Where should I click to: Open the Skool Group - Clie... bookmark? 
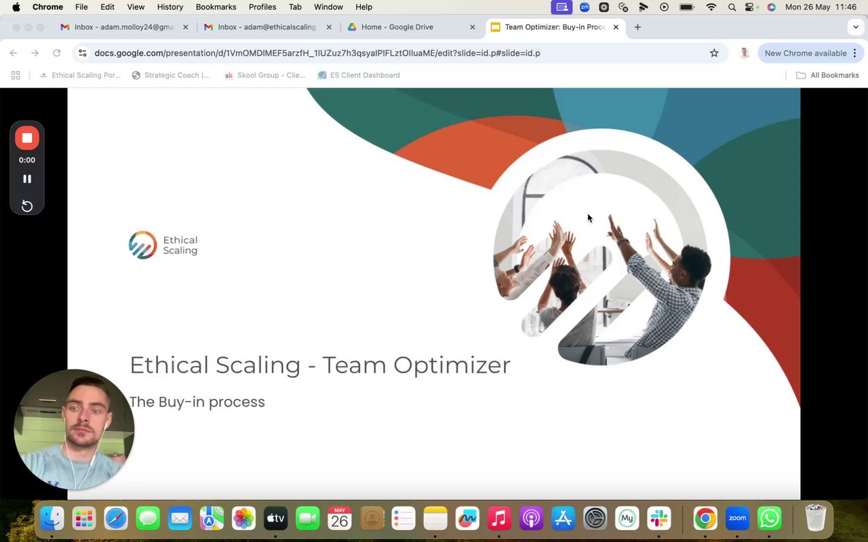(x=264, y=75)
